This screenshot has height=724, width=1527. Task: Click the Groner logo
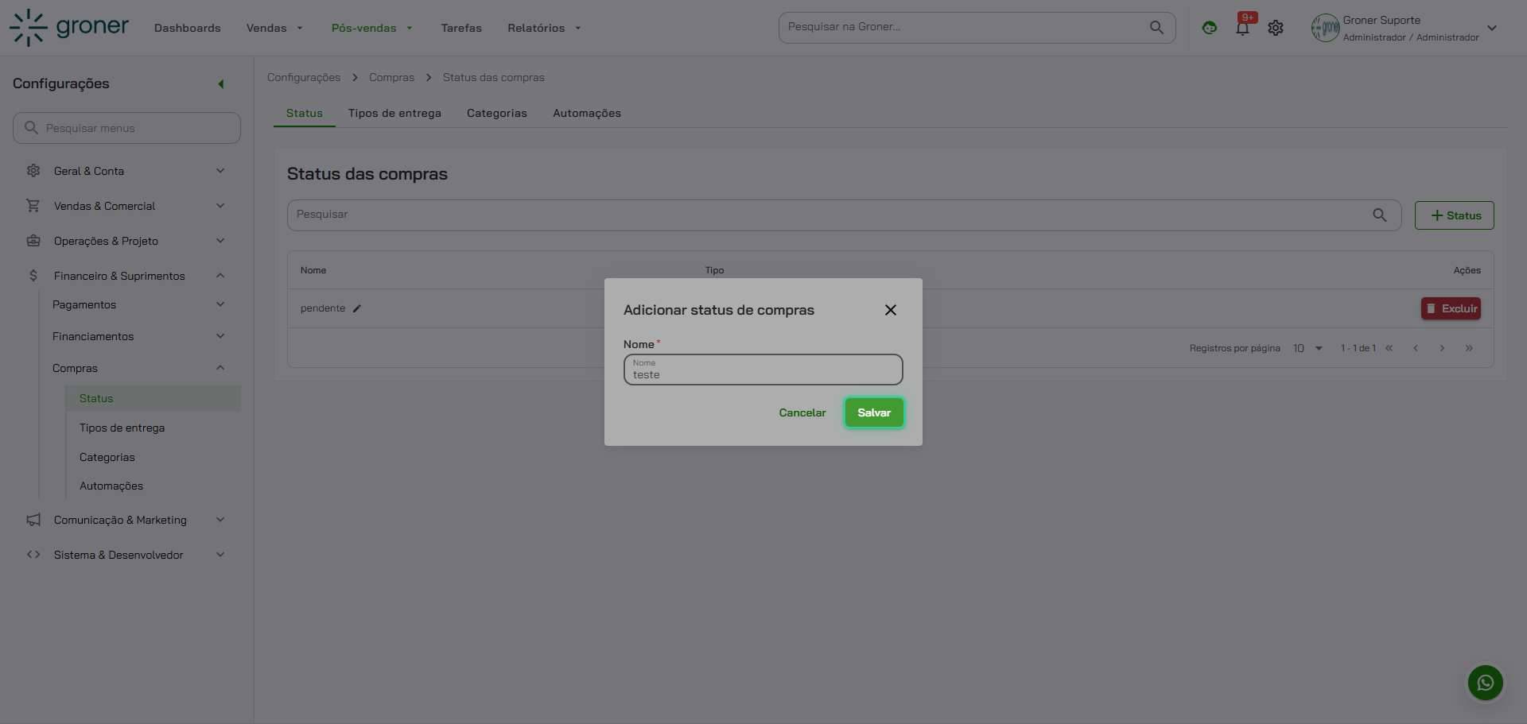(x=69, y=28)
